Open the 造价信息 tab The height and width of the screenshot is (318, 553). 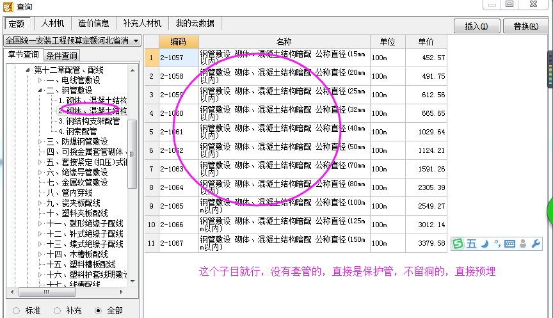[x=94, y=23]
